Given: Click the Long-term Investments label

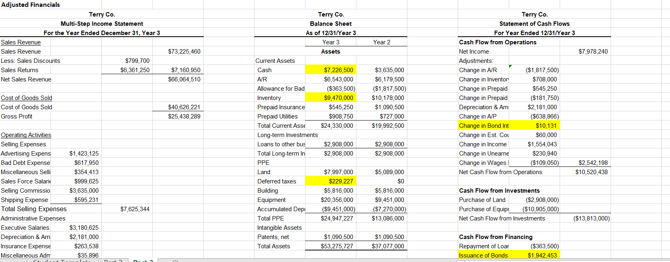Looking at the screenshot, I should click(288, 135).
